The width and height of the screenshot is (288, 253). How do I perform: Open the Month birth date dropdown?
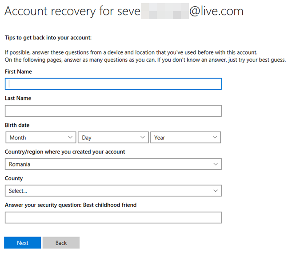coord(41,137)
